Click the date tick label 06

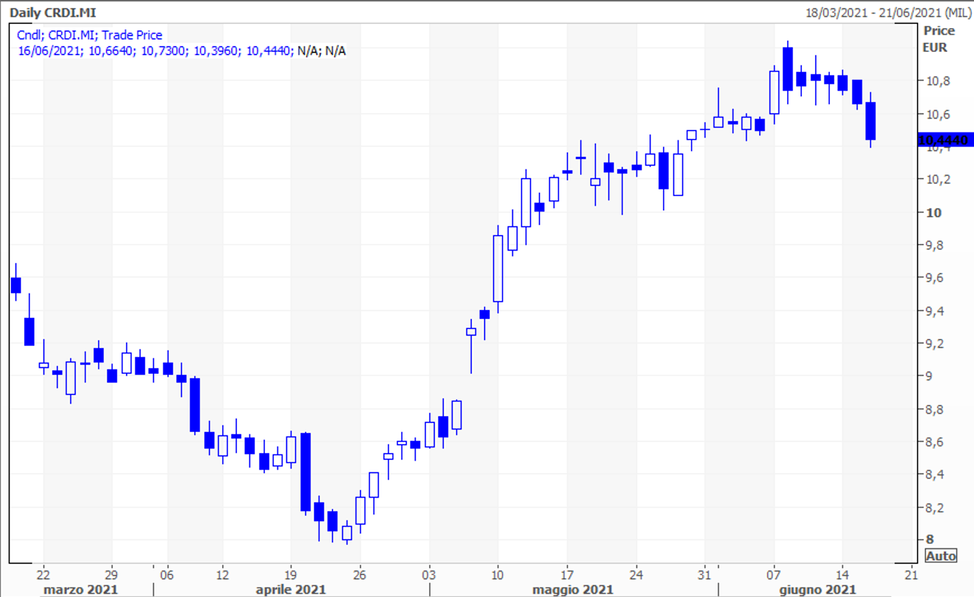tap(167, 574)
